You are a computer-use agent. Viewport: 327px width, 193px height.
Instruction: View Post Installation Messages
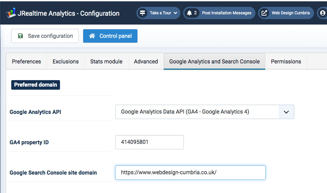pos(226,13)
